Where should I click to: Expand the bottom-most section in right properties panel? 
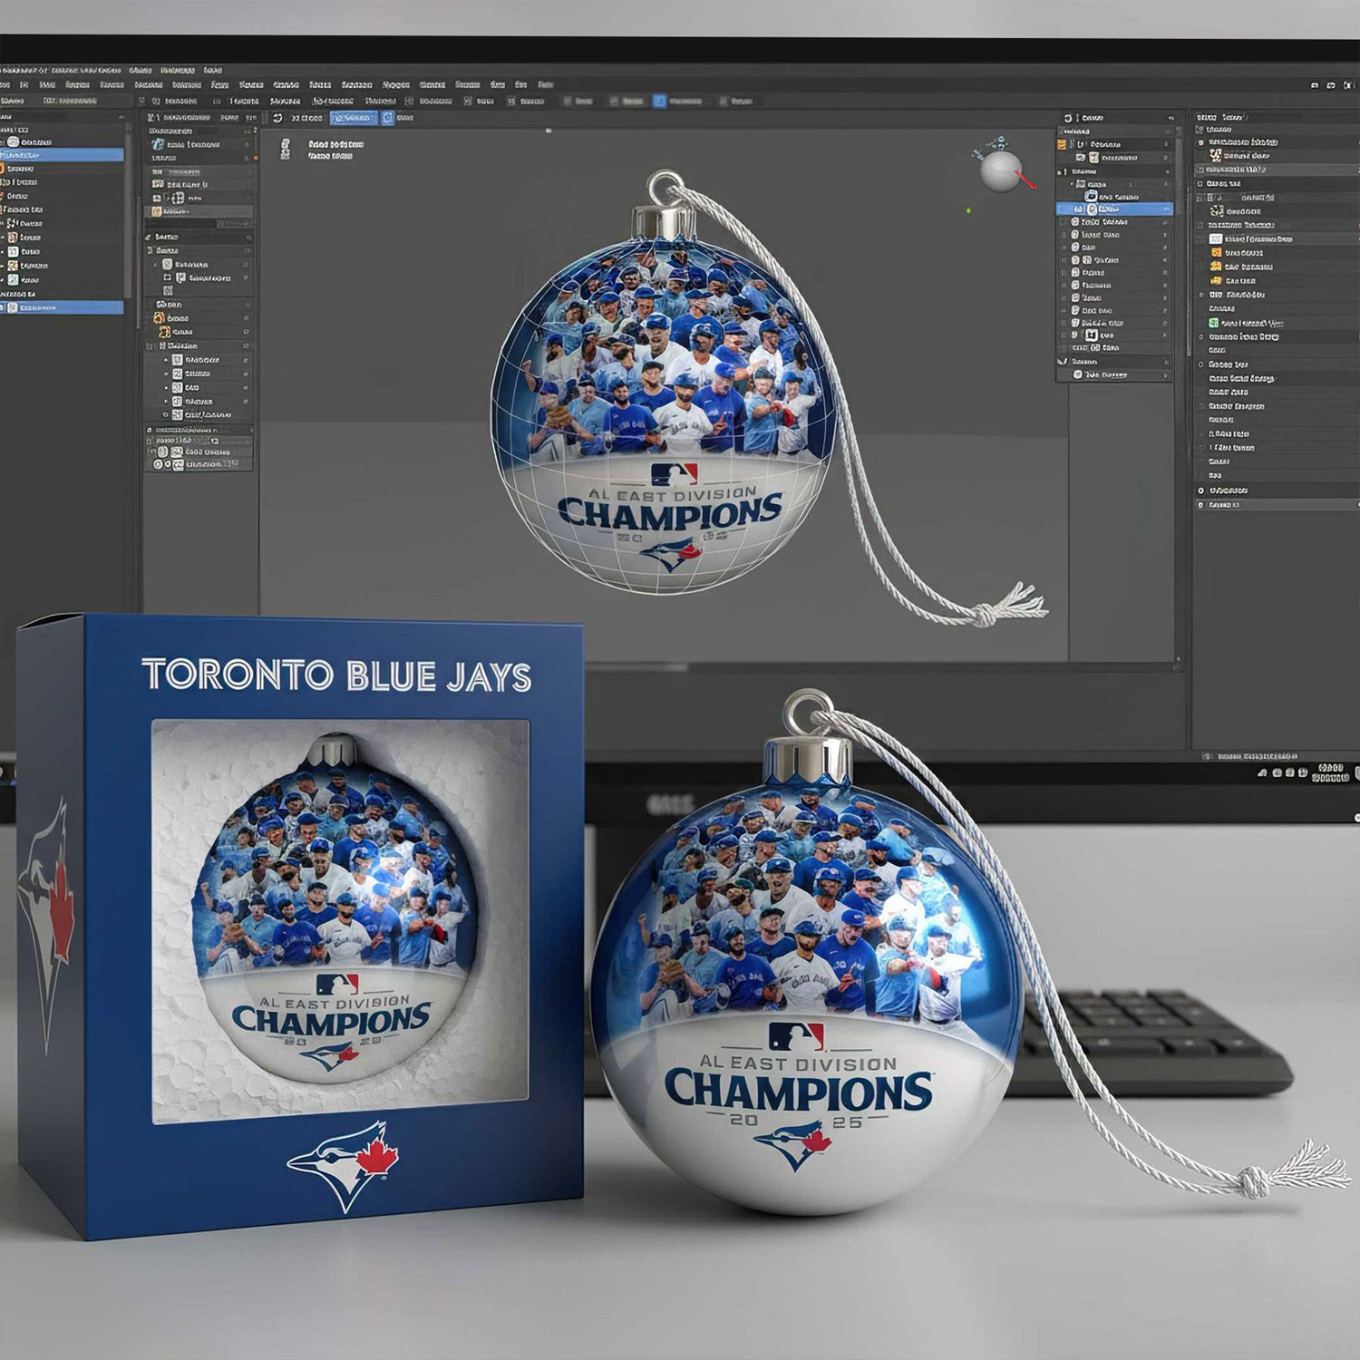click(1202, 505)
